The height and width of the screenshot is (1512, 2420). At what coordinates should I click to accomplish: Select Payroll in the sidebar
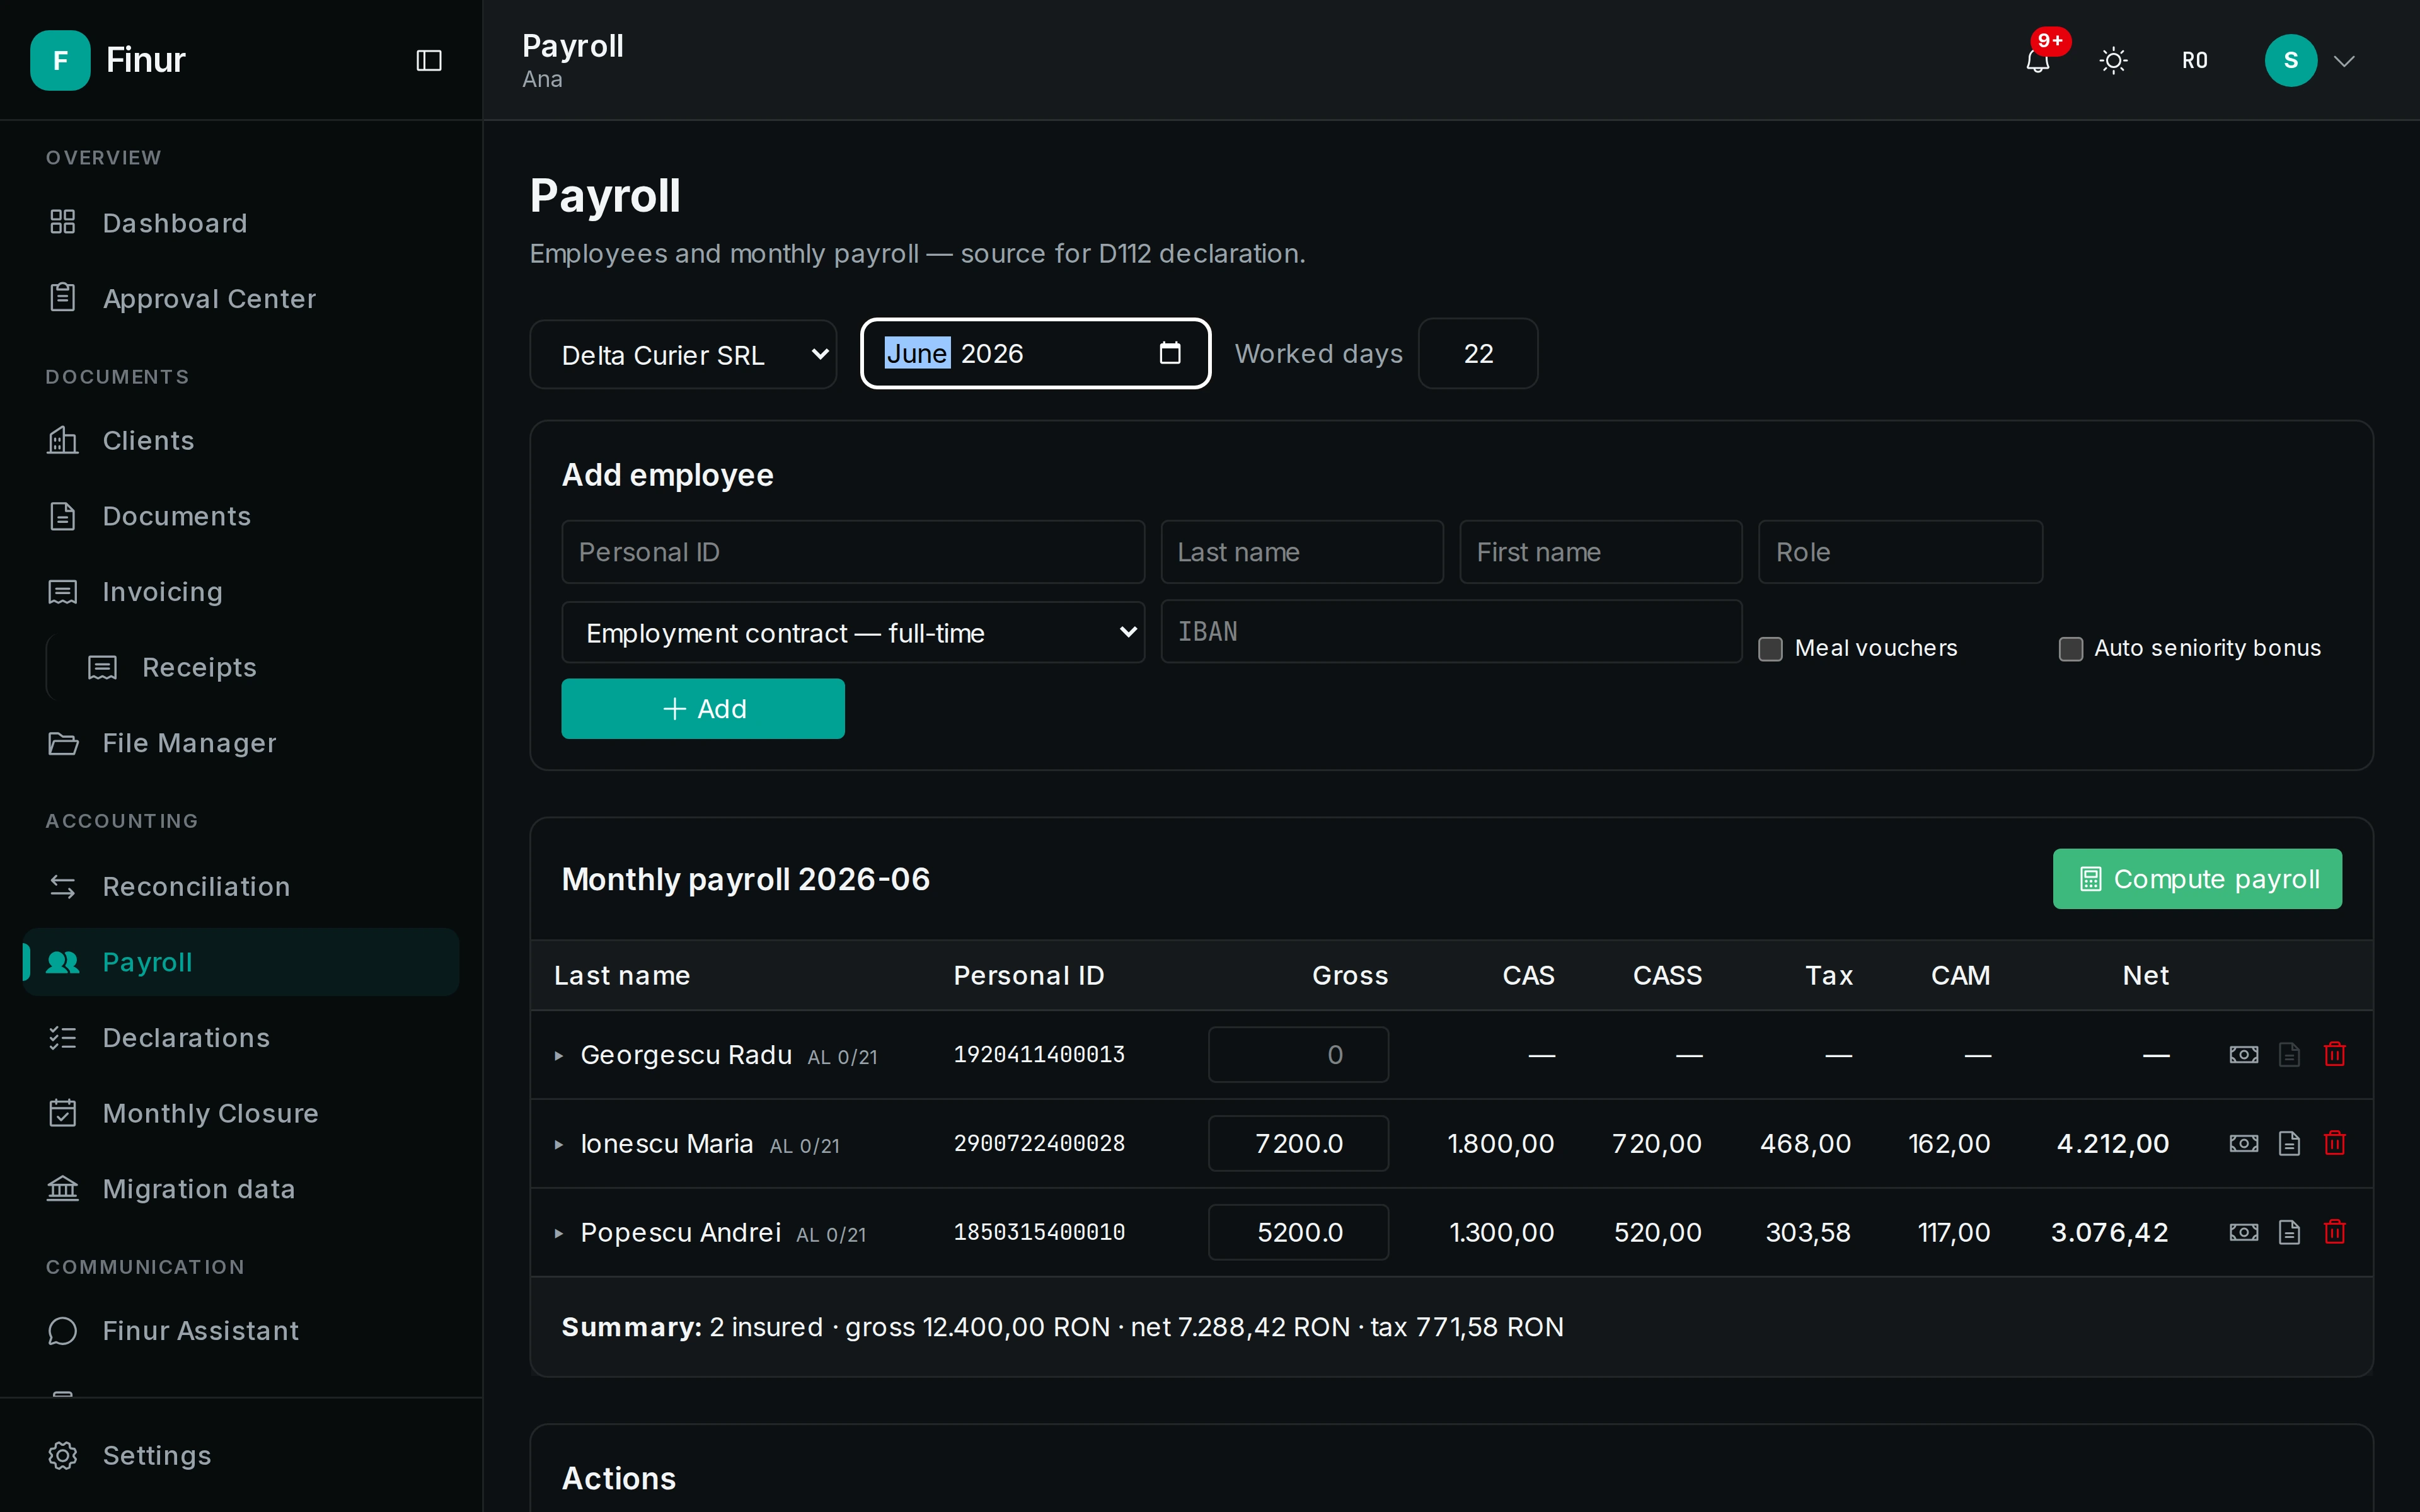tap(240, 962)
